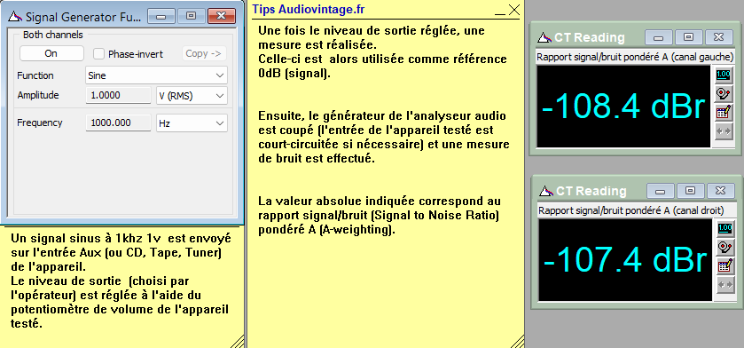Viewport: 744px width, 348px height.
Task: Click the Tips Audiovintage.fr title
Action: click(x=309, y=9)
